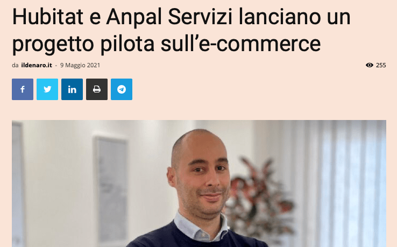Open the ildenaro.it author link
The image size is (397, 247).
click(37, 65)
